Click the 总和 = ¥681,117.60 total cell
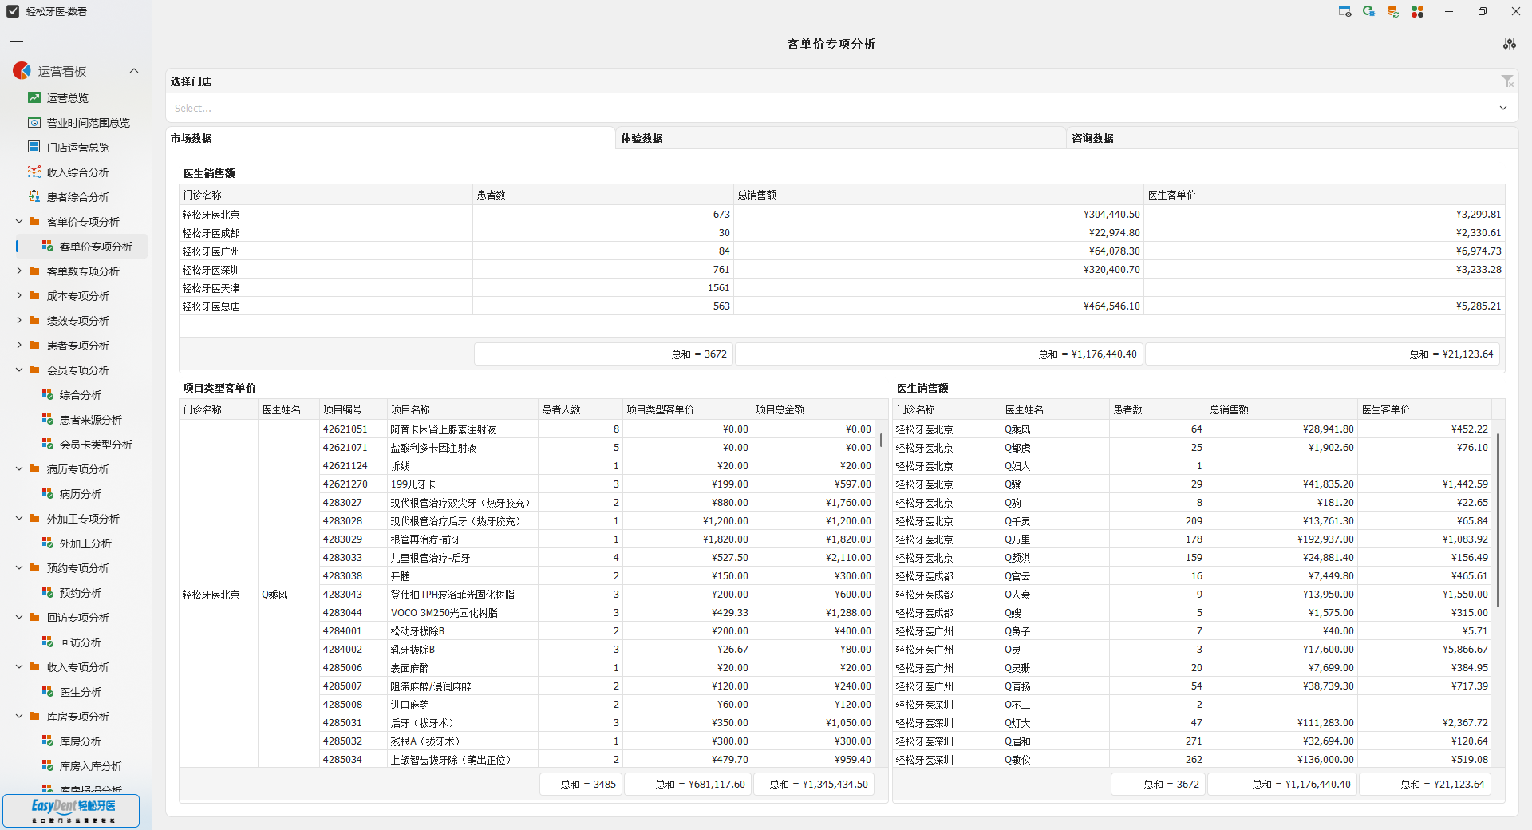Screen dimensions: 1532x830 687,784
